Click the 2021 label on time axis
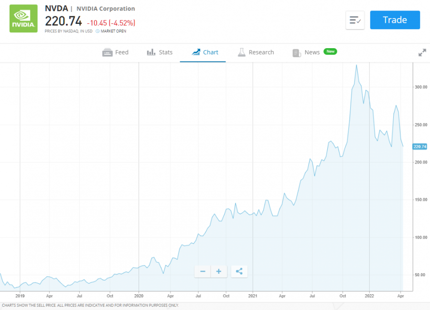 [x=253, y=296]
